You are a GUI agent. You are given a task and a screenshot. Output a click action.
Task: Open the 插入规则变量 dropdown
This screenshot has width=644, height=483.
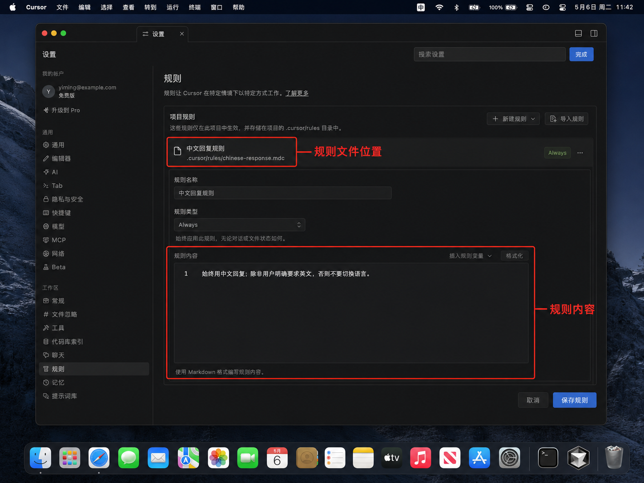point(471,256)
